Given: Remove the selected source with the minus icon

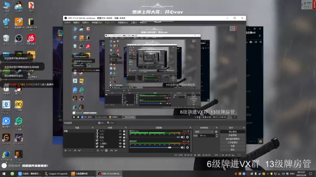Looking at the screenshot, I should point(102,151).
